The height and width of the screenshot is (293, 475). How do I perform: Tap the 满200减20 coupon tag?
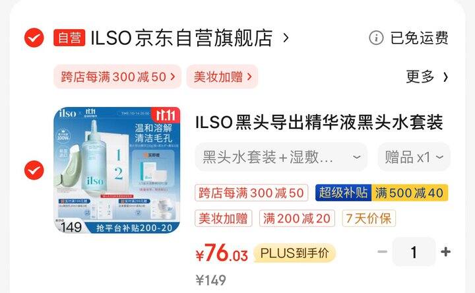pyautogui.click(x=297, y=218)
